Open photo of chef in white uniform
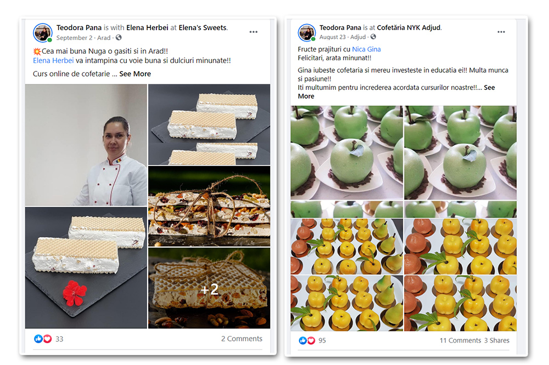This screenshot has width=549, height=365. (x=86, y=145)
